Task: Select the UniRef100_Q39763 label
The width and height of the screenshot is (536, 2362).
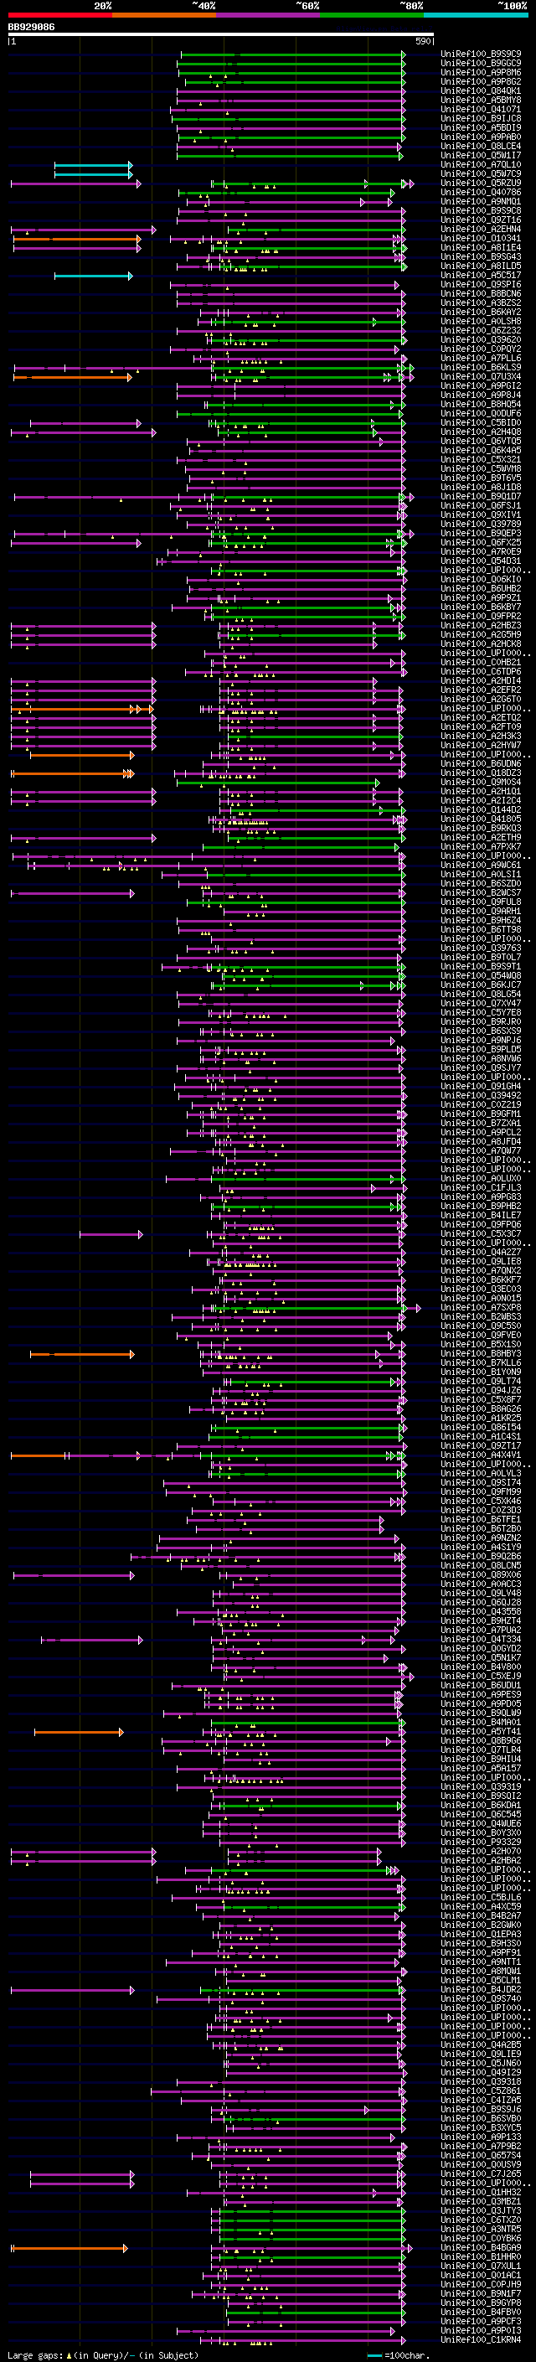Action: pos(481,948)
